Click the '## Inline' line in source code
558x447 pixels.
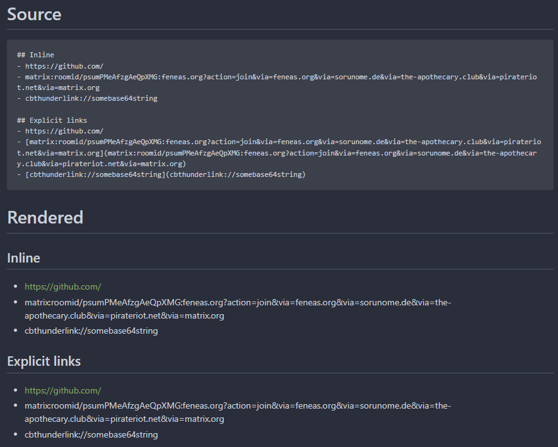pyautogui.click(x=35, y=55)
